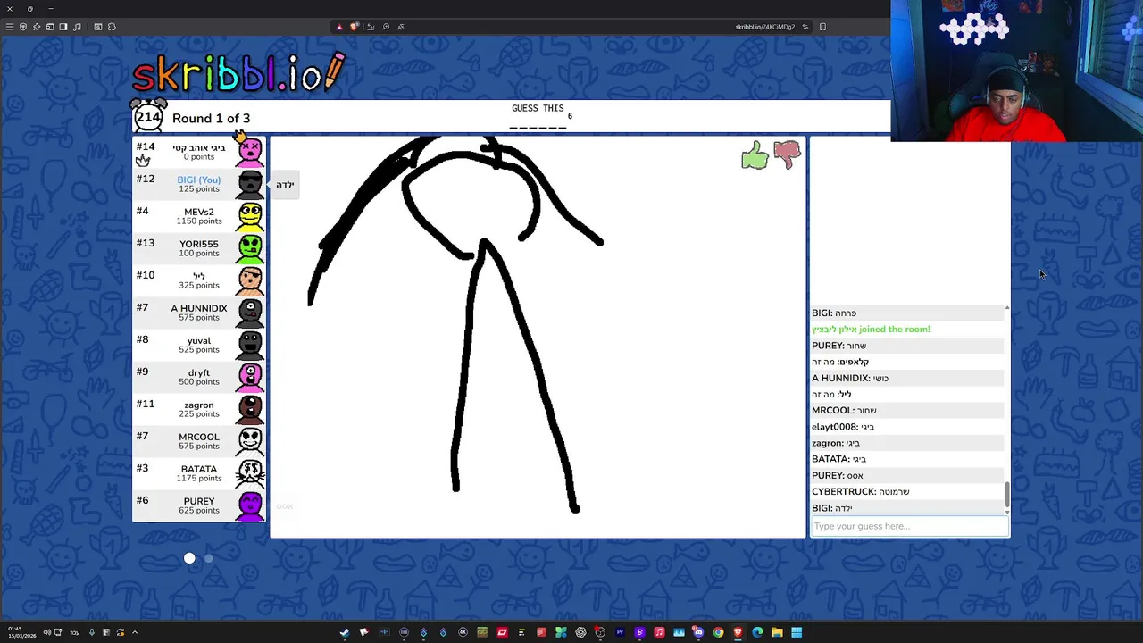Click the chat scrollbar thumb

tap(1007, 495)
